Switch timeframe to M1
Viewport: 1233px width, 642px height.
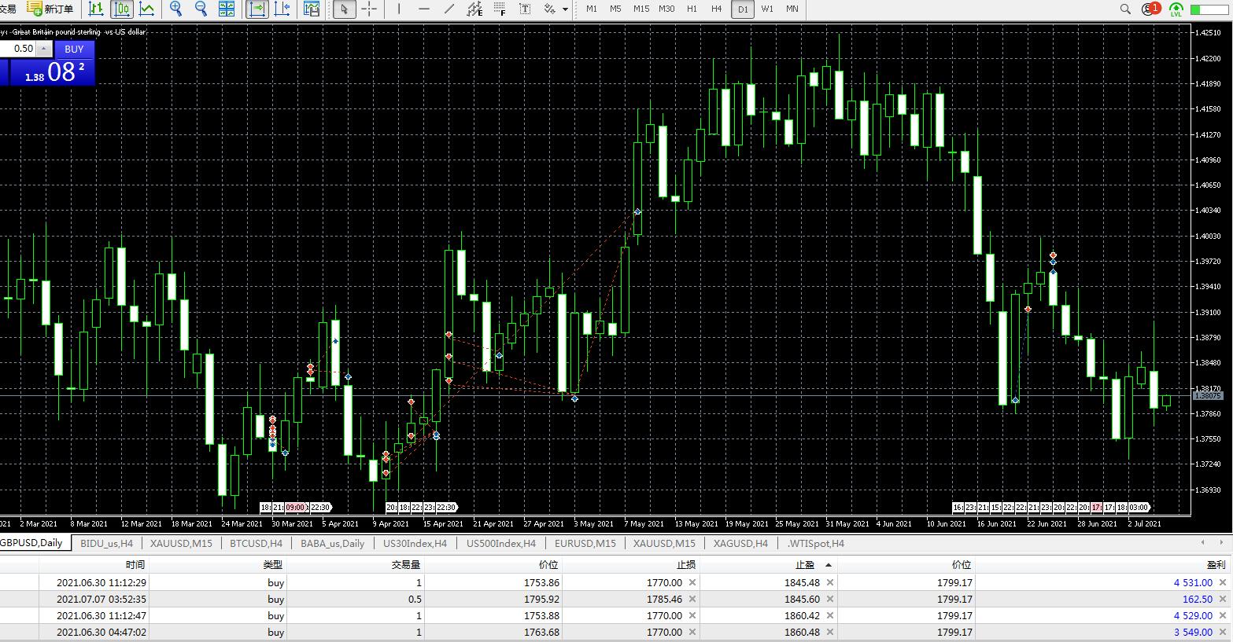(x=592, y=9)
